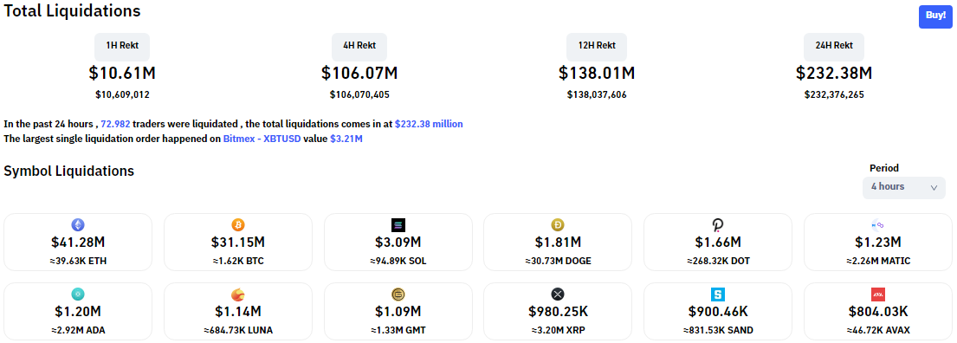Switch to the 24H Rekt tab
This screenshot has width=957, height=343.
point(834,46)
